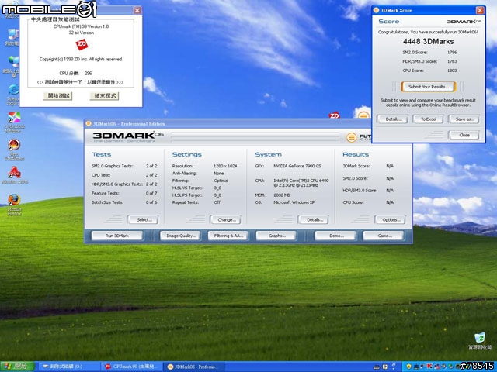Click Save as... in Score window
Viewport: 497px width, 372px height.
tap(464, 119)
